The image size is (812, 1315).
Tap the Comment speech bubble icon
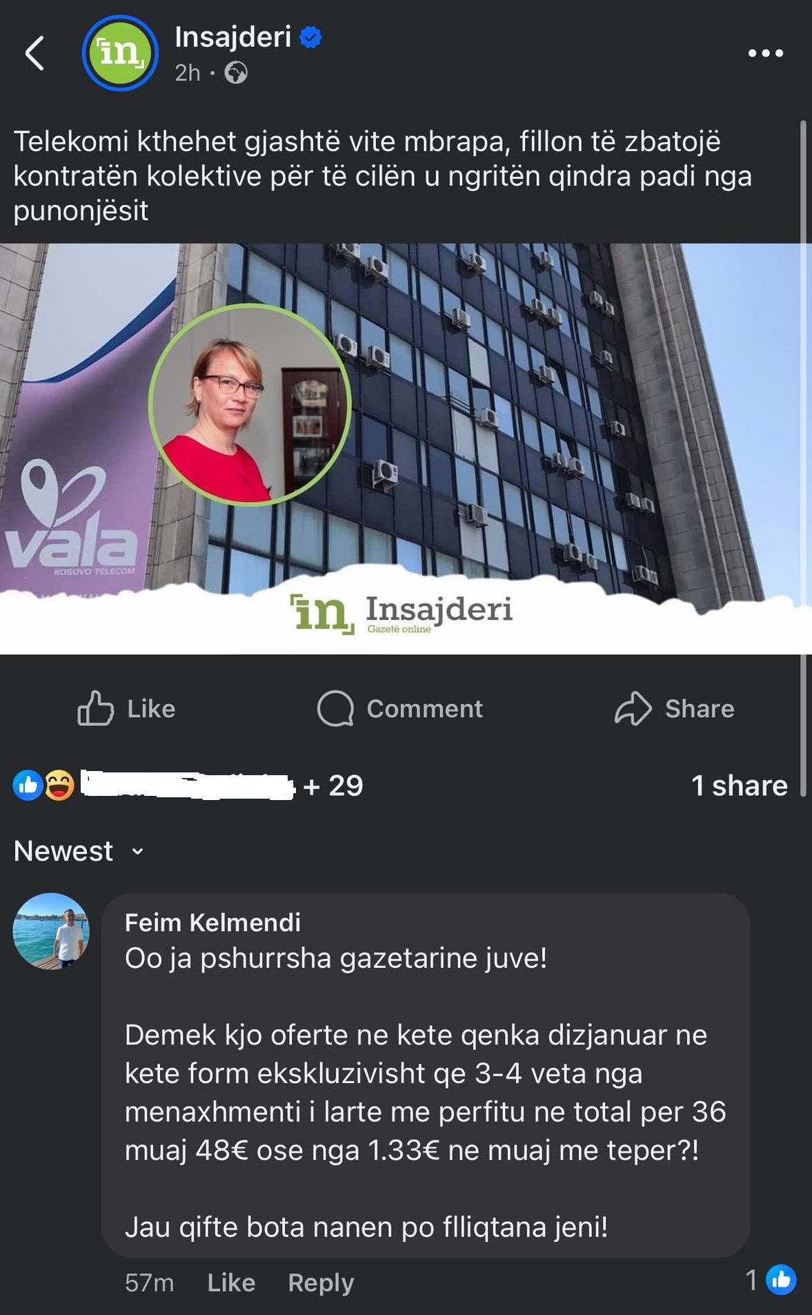coord(335,708)
